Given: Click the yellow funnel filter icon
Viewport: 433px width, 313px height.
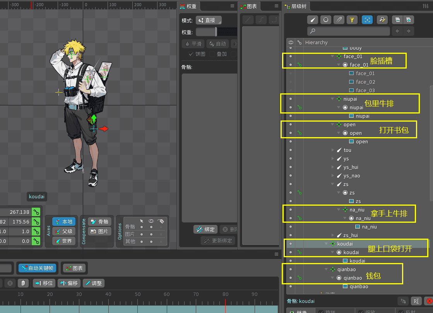Looking at the screenshot, I should [351, 20].
